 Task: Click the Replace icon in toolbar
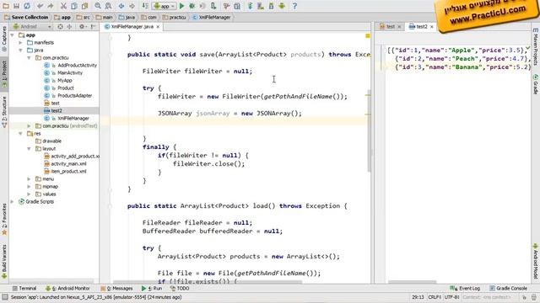[x=108, y=6]
